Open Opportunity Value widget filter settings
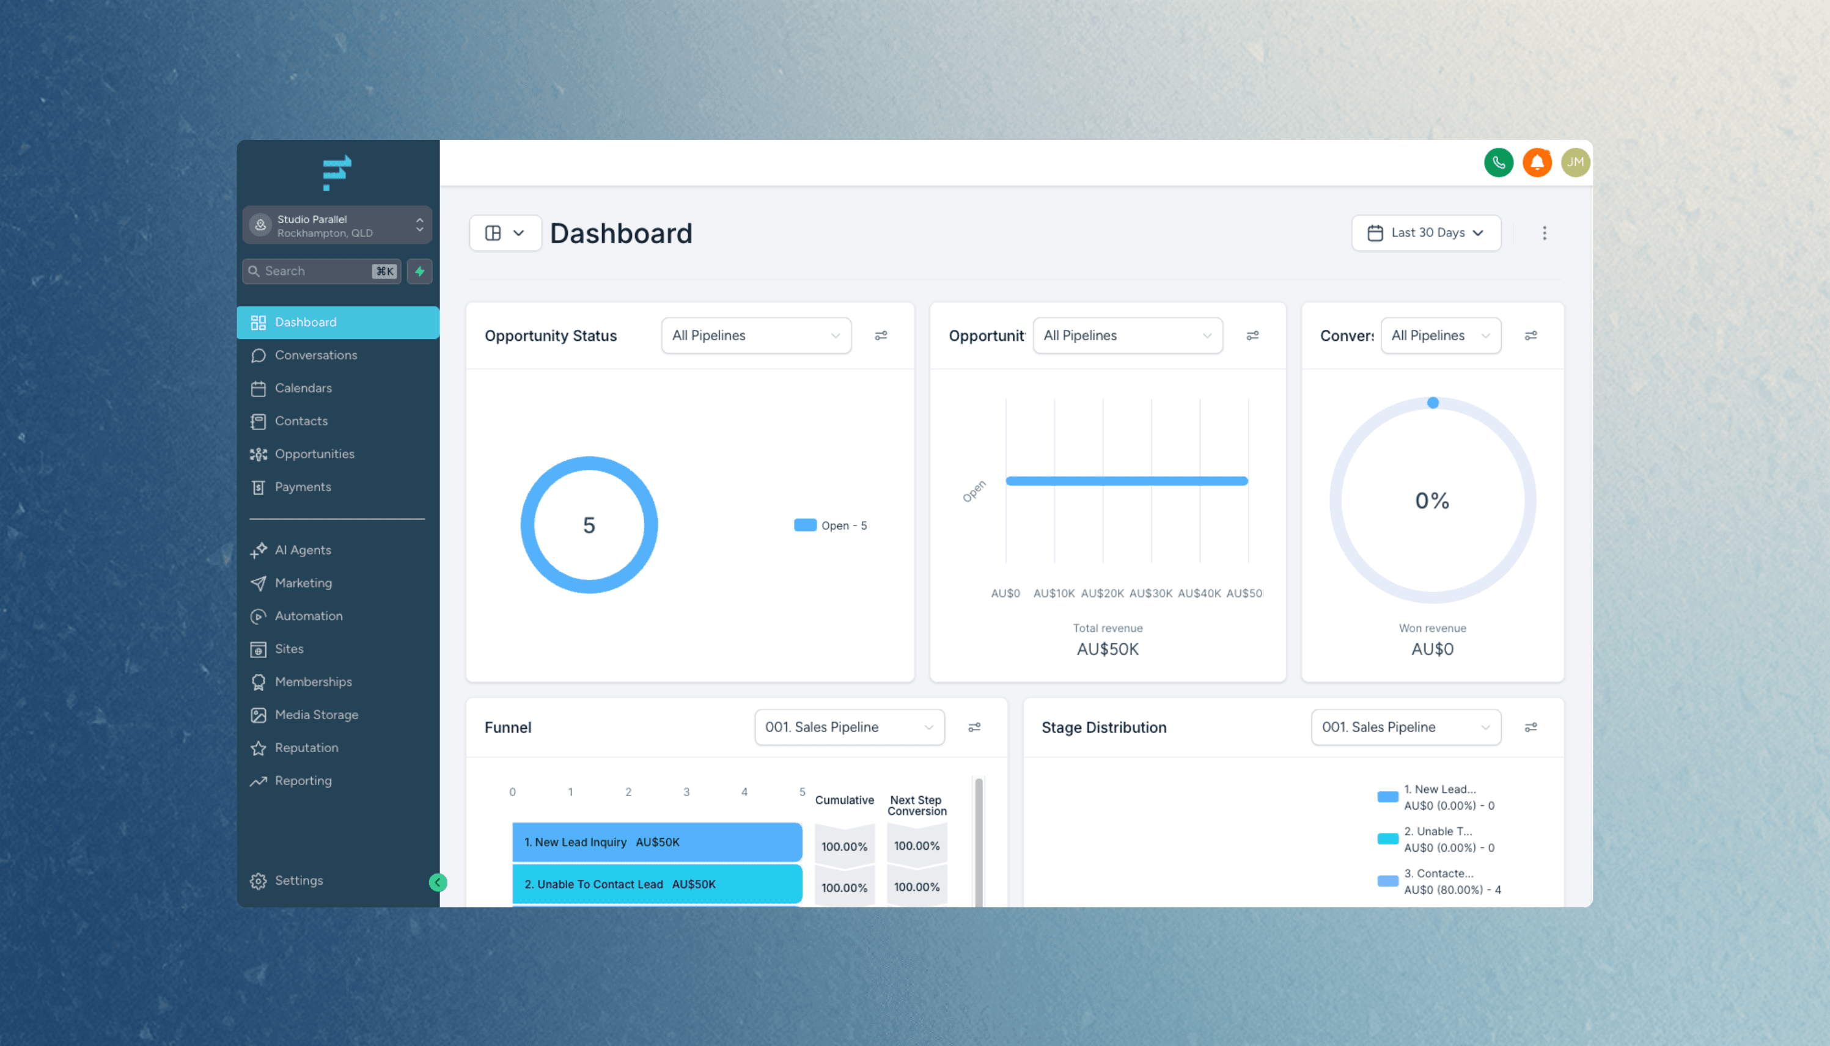The height and width of the screenshot is (1046, 1830). pos(1252,335)
